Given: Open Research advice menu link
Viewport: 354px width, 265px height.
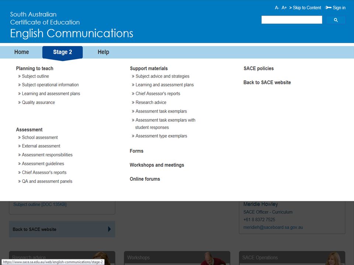Looking at the screenshot, I should tap(151, 102).
